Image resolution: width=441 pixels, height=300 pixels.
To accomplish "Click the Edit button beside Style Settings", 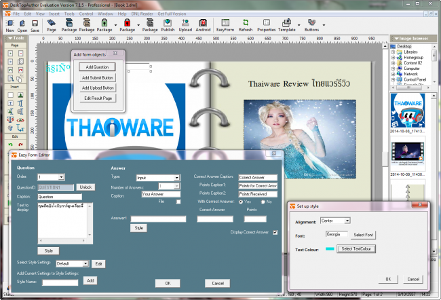I will coord(98,264).
